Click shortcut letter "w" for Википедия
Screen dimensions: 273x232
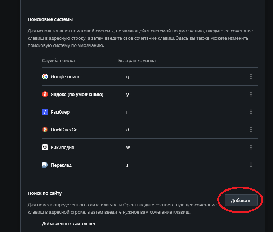point(128,148)
